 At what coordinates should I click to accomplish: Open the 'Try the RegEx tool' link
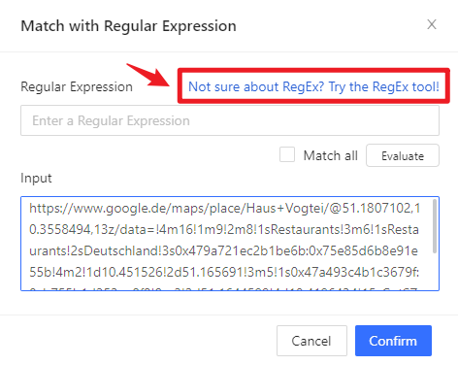click(313, 86)
